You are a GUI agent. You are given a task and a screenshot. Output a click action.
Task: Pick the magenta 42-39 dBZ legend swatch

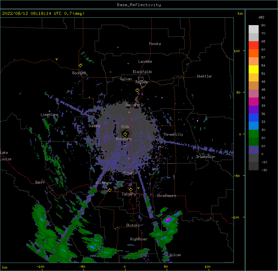coord(253,101)
